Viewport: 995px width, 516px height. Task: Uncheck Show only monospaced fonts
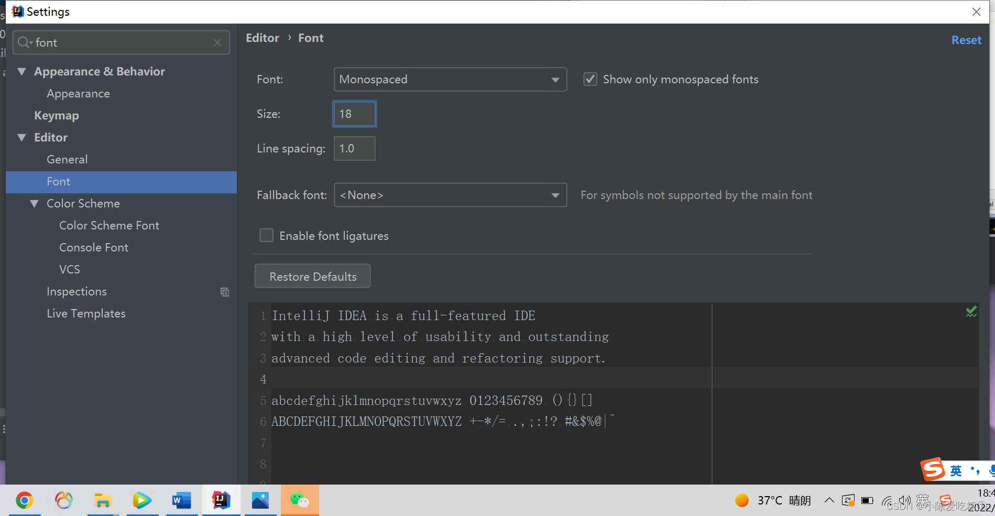pyautogui.click(x=591, y=79)
